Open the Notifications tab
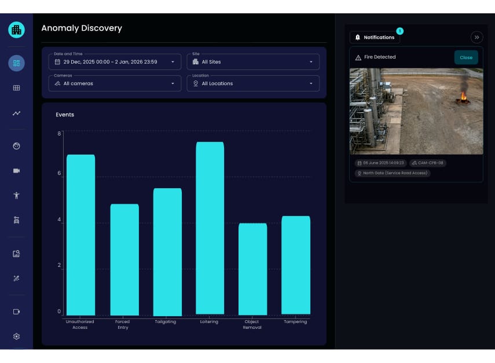The image size is (495, 363). coord(375,37)
